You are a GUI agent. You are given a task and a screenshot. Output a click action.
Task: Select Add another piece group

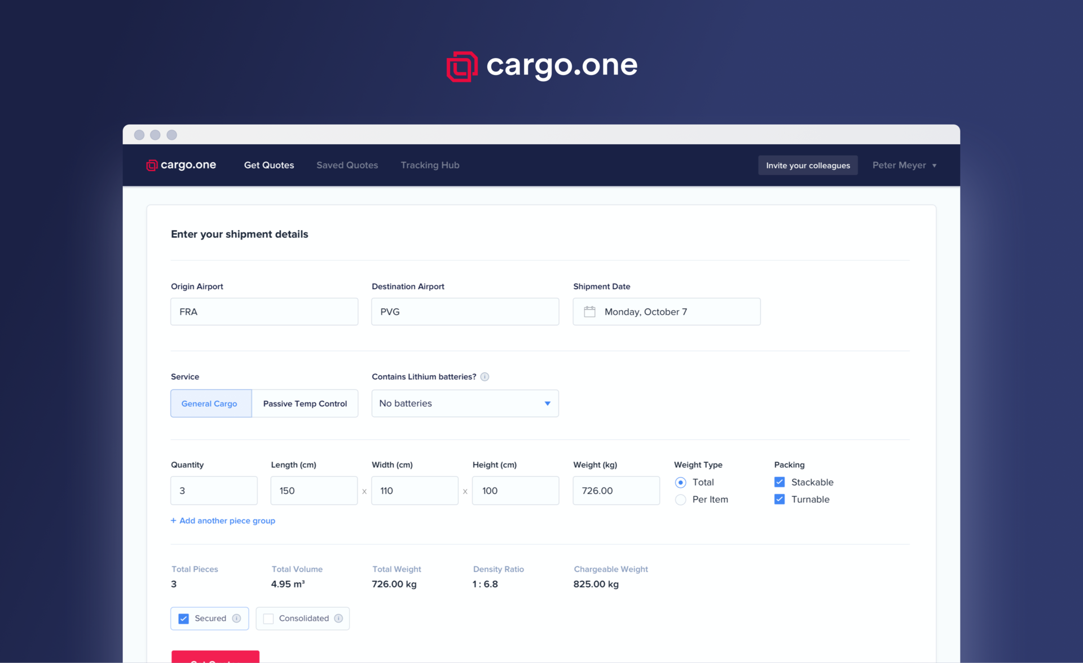pos(227,520)
